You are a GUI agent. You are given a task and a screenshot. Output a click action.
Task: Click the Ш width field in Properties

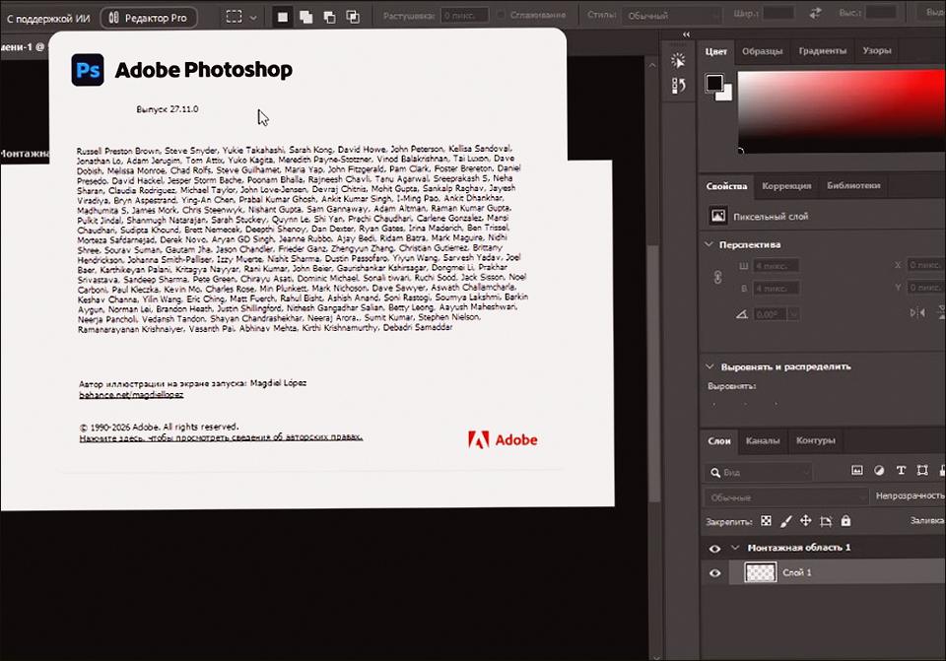pos(777,266)
